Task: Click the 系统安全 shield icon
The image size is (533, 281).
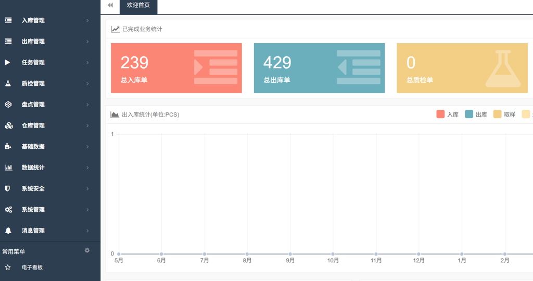Action: click(8, 188)
